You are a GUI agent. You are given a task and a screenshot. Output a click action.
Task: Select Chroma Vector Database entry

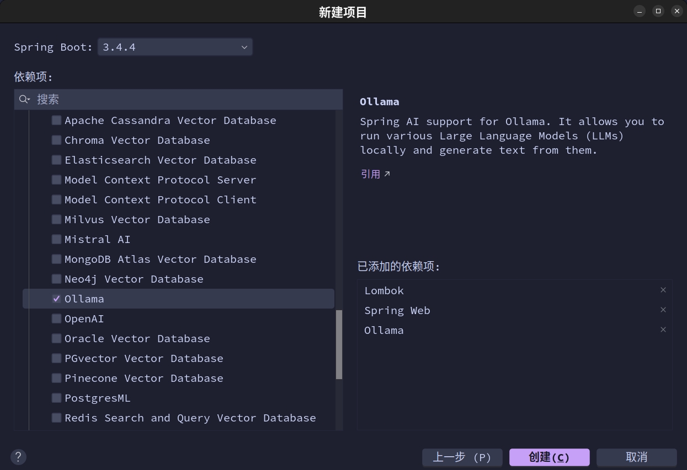click(x=137, y=140)
